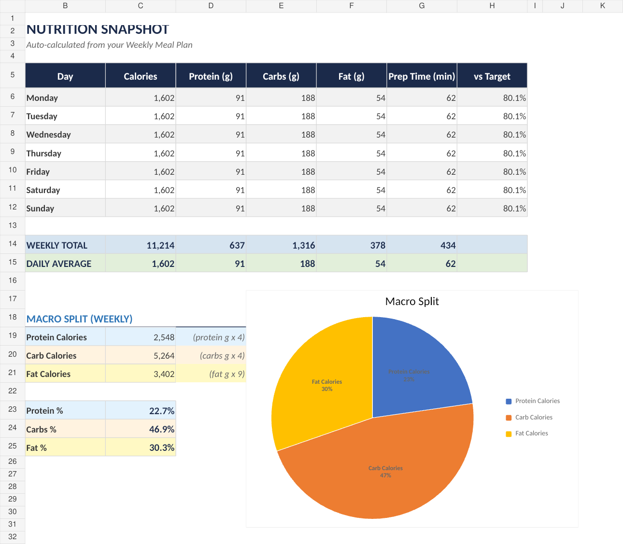Select column C header
This screenshot has height=544, width=623.
(x=141, y=6)
